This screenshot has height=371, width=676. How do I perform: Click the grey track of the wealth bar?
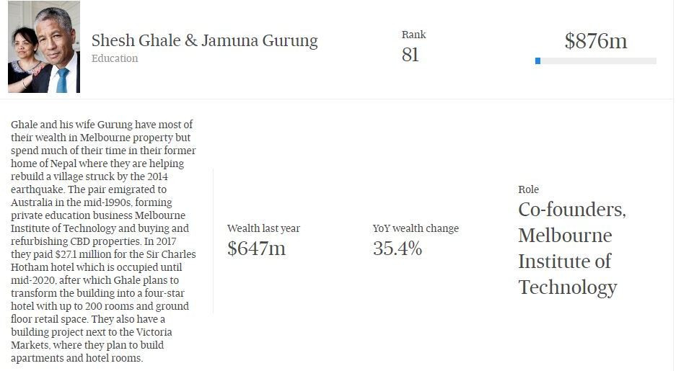(599, 61)
